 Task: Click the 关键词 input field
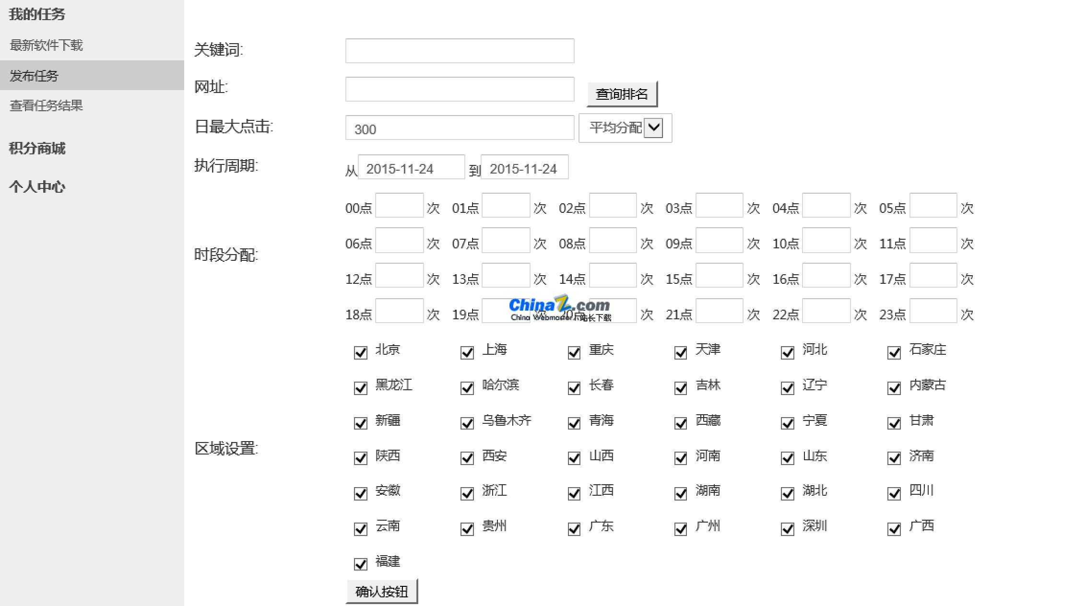click(x=460, y=51)
